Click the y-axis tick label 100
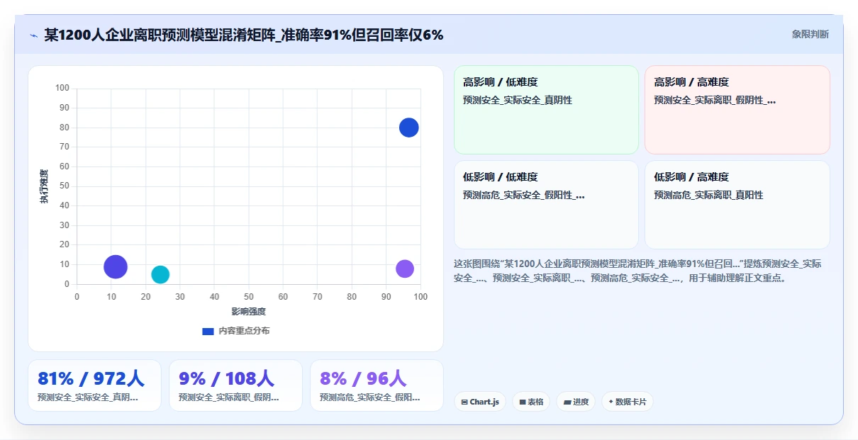Viewport: 858px width, 440px height. [62, 89]
